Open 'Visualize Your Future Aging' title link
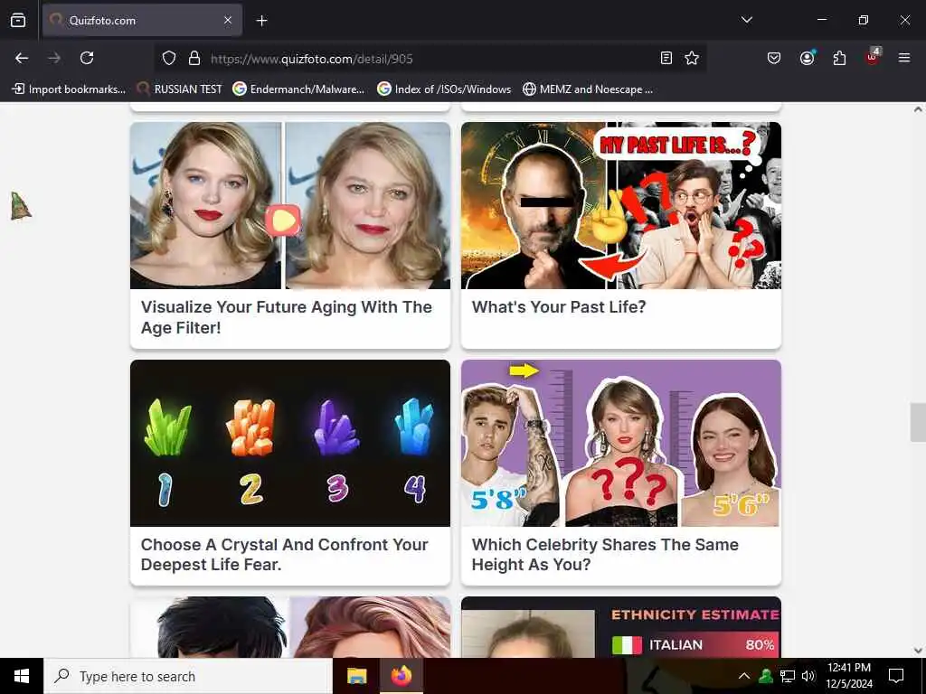 287,317
